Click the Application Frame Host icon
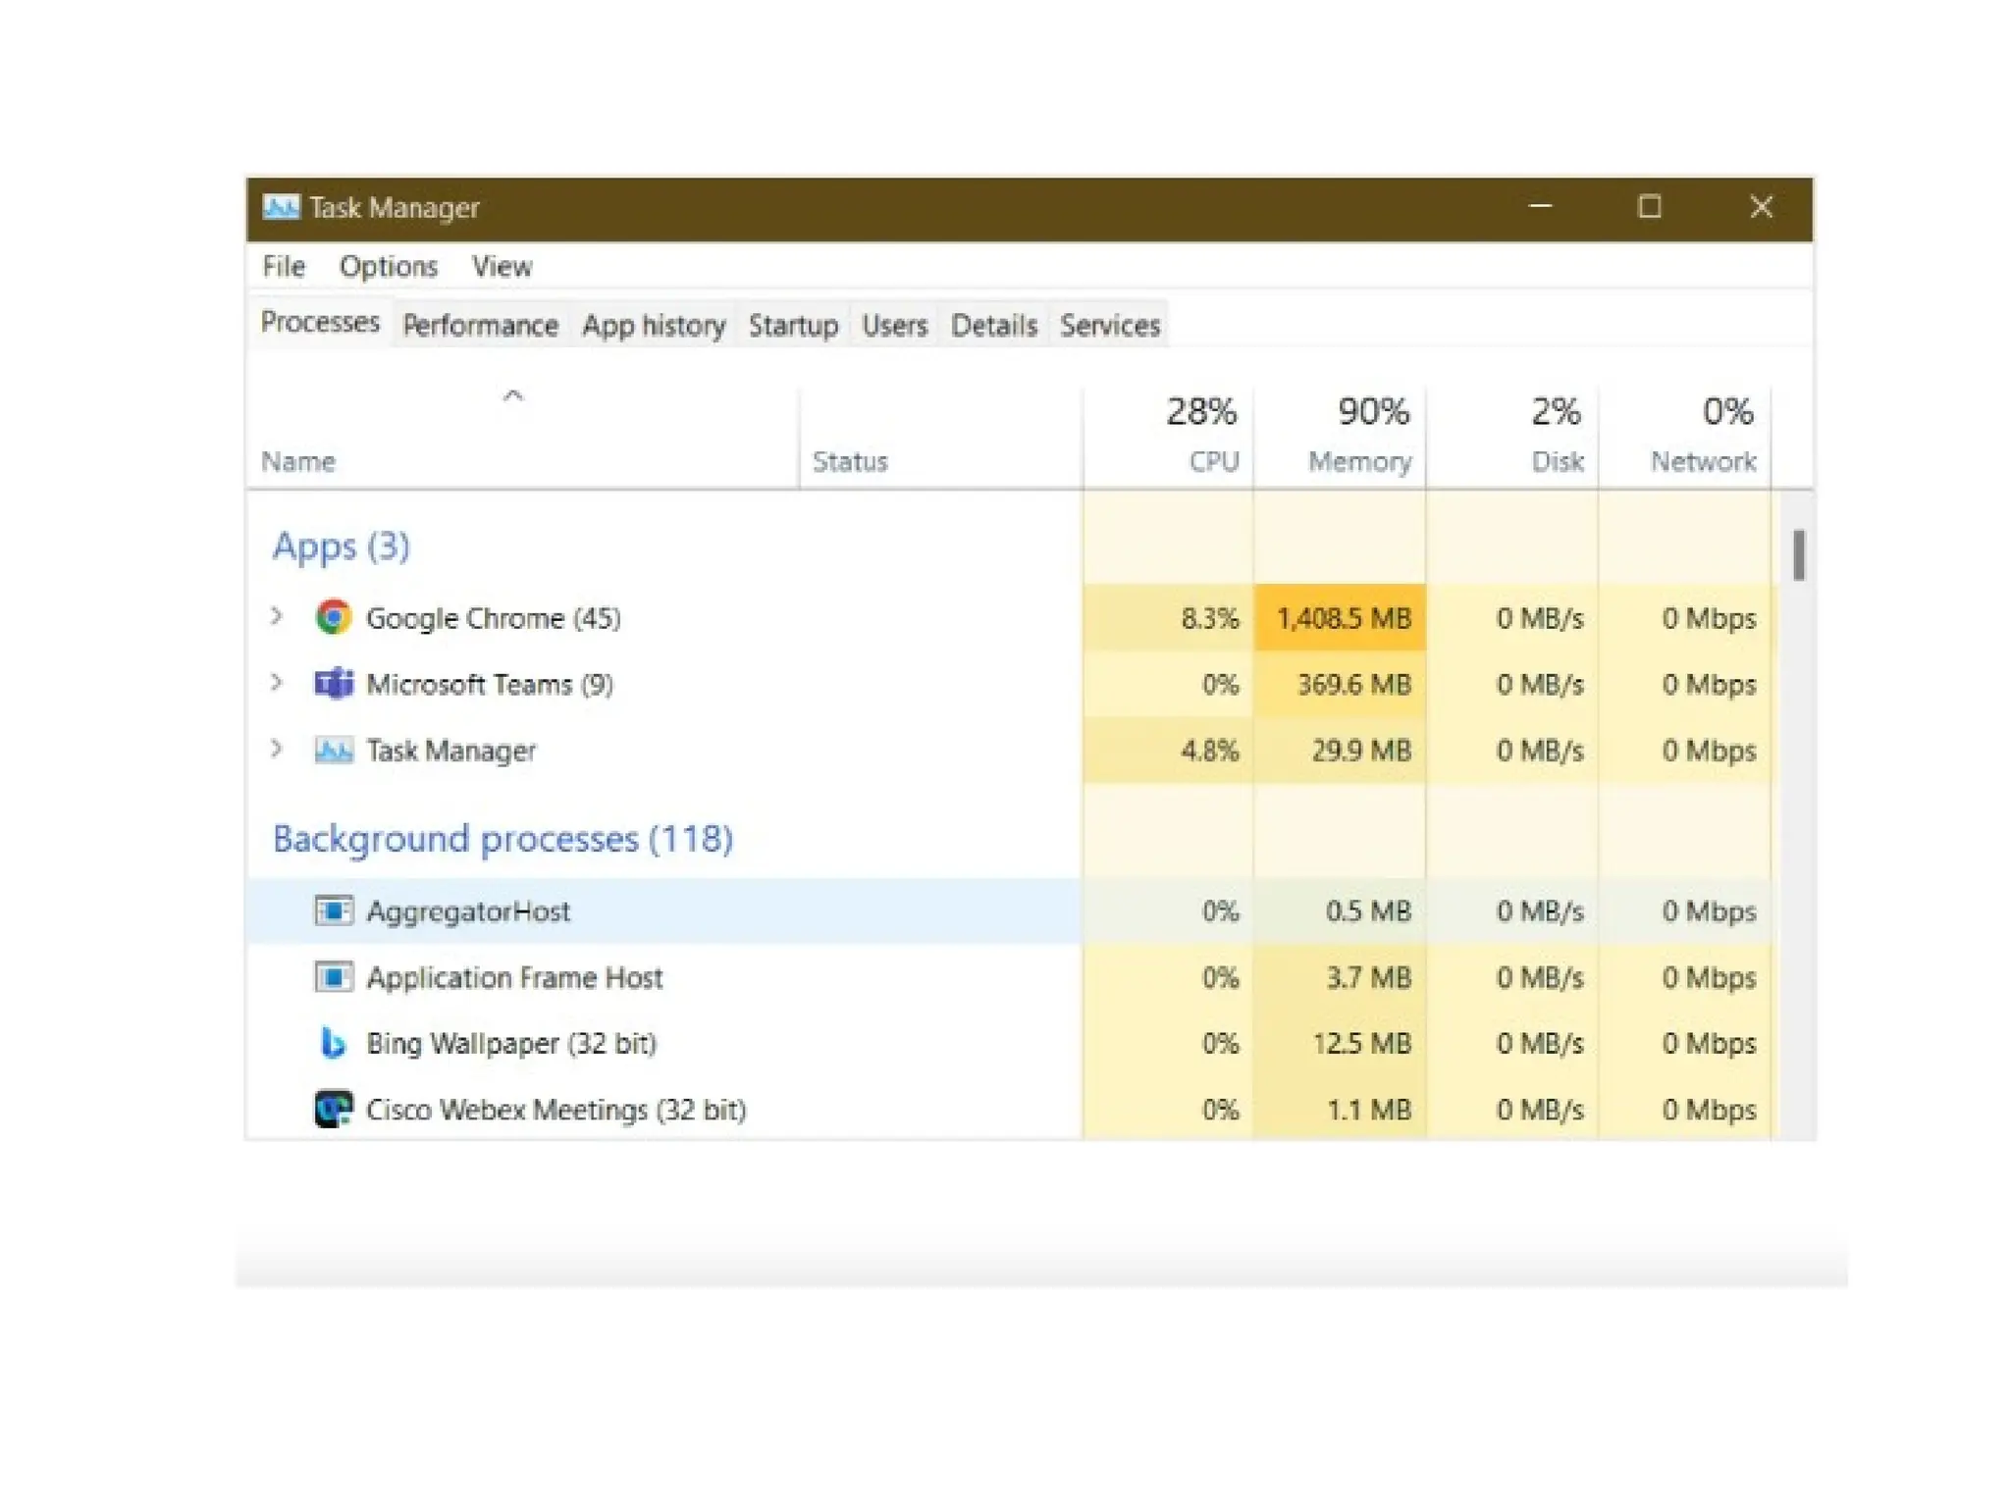The image size is (2010, 1507). coord(333,977)
